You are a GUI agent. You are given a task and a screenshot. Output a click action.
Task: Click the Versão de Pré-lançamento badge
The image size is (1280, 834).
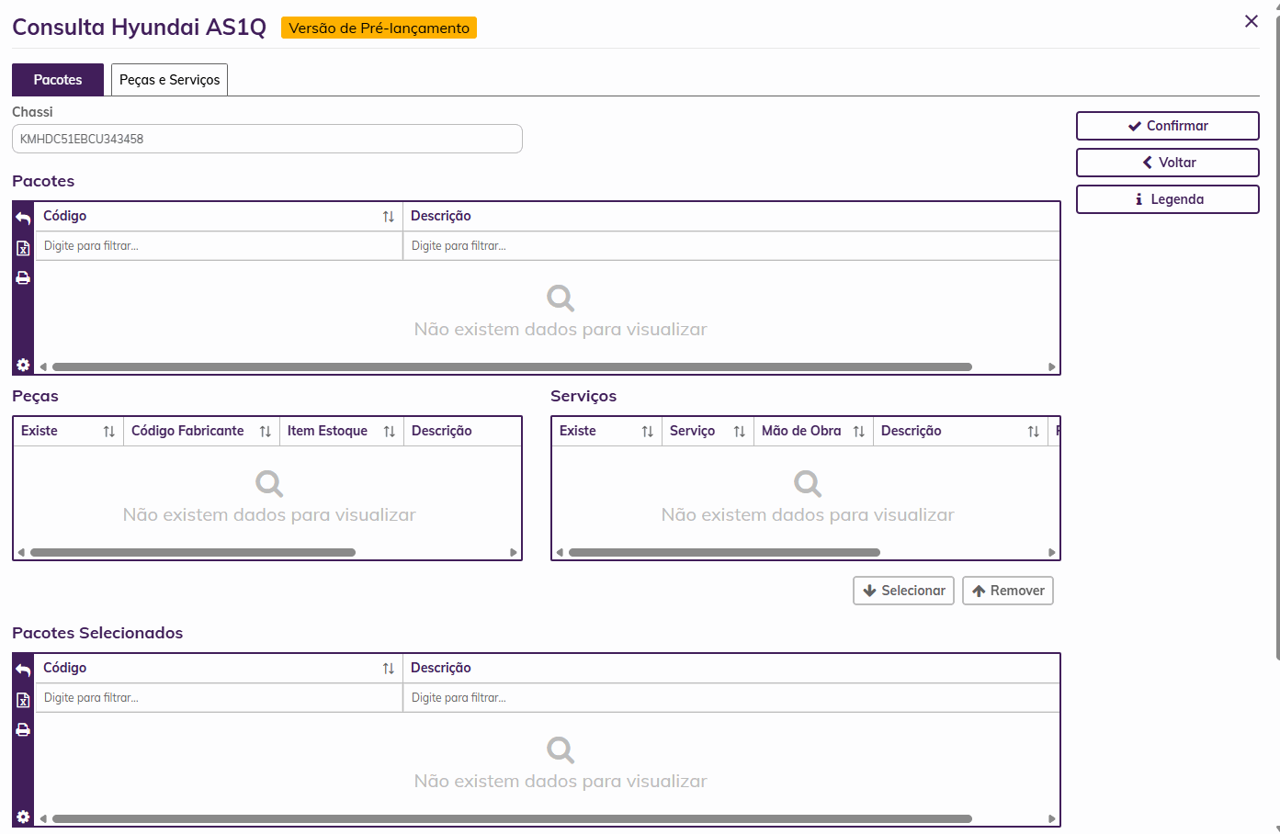point(379,28)
